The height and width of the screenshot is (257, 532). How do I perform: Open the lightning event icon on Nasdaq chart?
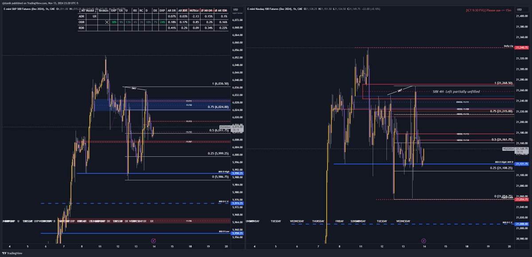pos(424,241)
